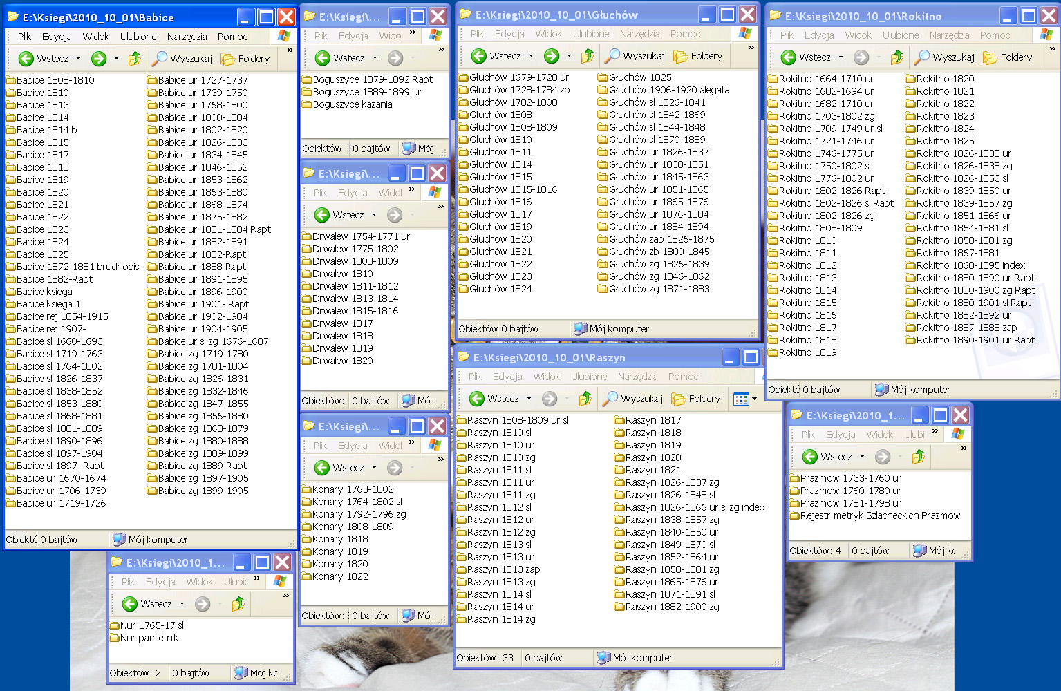Click the Views icon in Raszyn toolbar
This screenshot has height=691, width=1061.
[x=740, y=399]
